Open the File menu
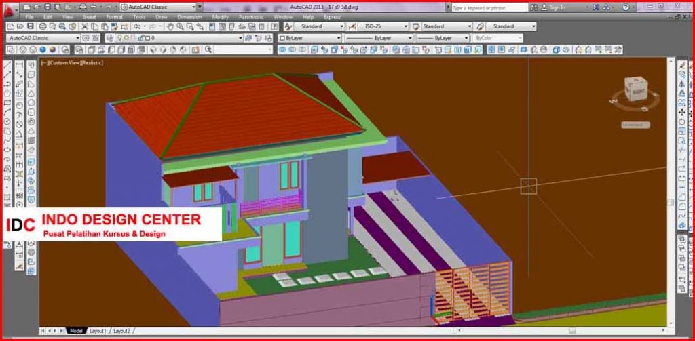Image resolution: width=695 pixels, height=341 pixels. (x=30, y=17)
